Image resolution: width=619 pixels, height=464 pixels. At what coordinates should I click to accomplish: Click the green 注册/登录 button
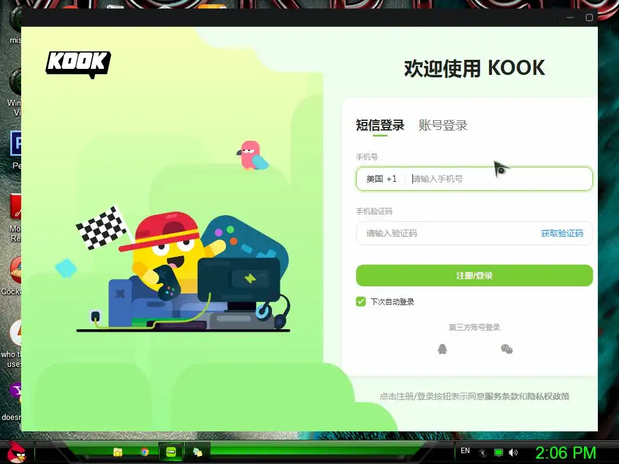point(474,275)
